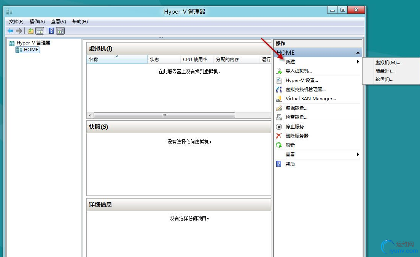This screenshot has width=420, height=257.
Task: Open the 文件(F) menu
Action: point(16,22)
